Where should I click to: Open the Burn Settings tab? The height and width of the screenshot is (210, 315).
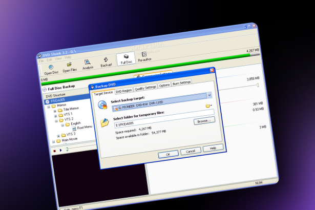pyautogui.click(x=182, y=82)
